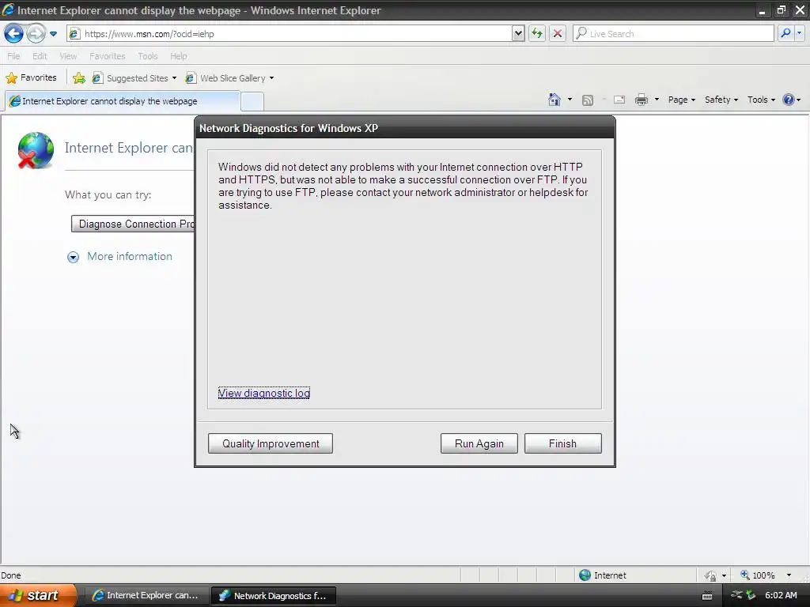Click the Finish button
Viewport: 810px width, 607px height.
(x=562, y=443)
